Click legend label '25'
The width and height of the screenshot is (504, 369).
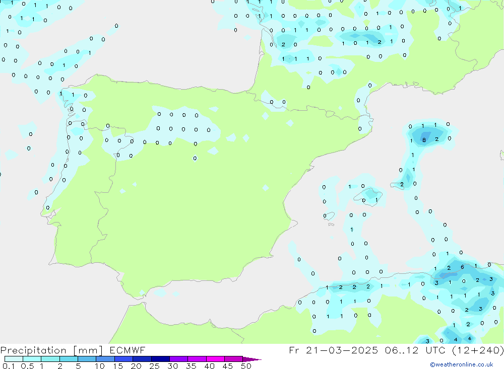coord(154,366)
